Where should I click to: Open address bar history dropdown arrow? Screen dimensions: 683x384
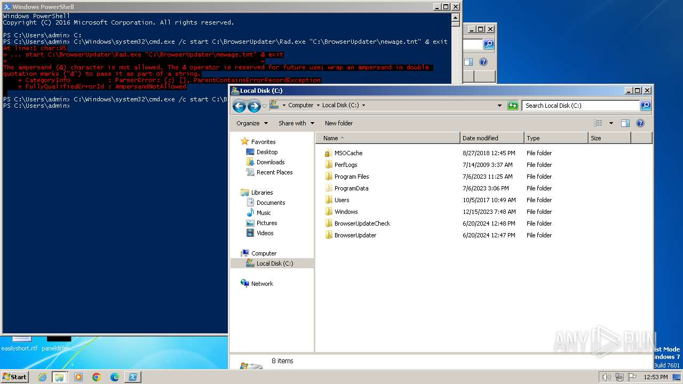(x=499, y=106)
